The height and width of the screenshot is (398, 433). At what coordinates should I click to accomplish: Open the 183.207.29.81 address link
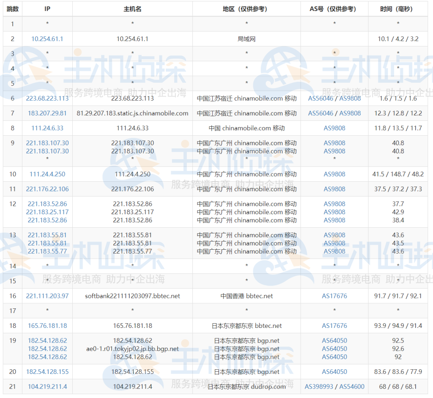click(47, 113)
